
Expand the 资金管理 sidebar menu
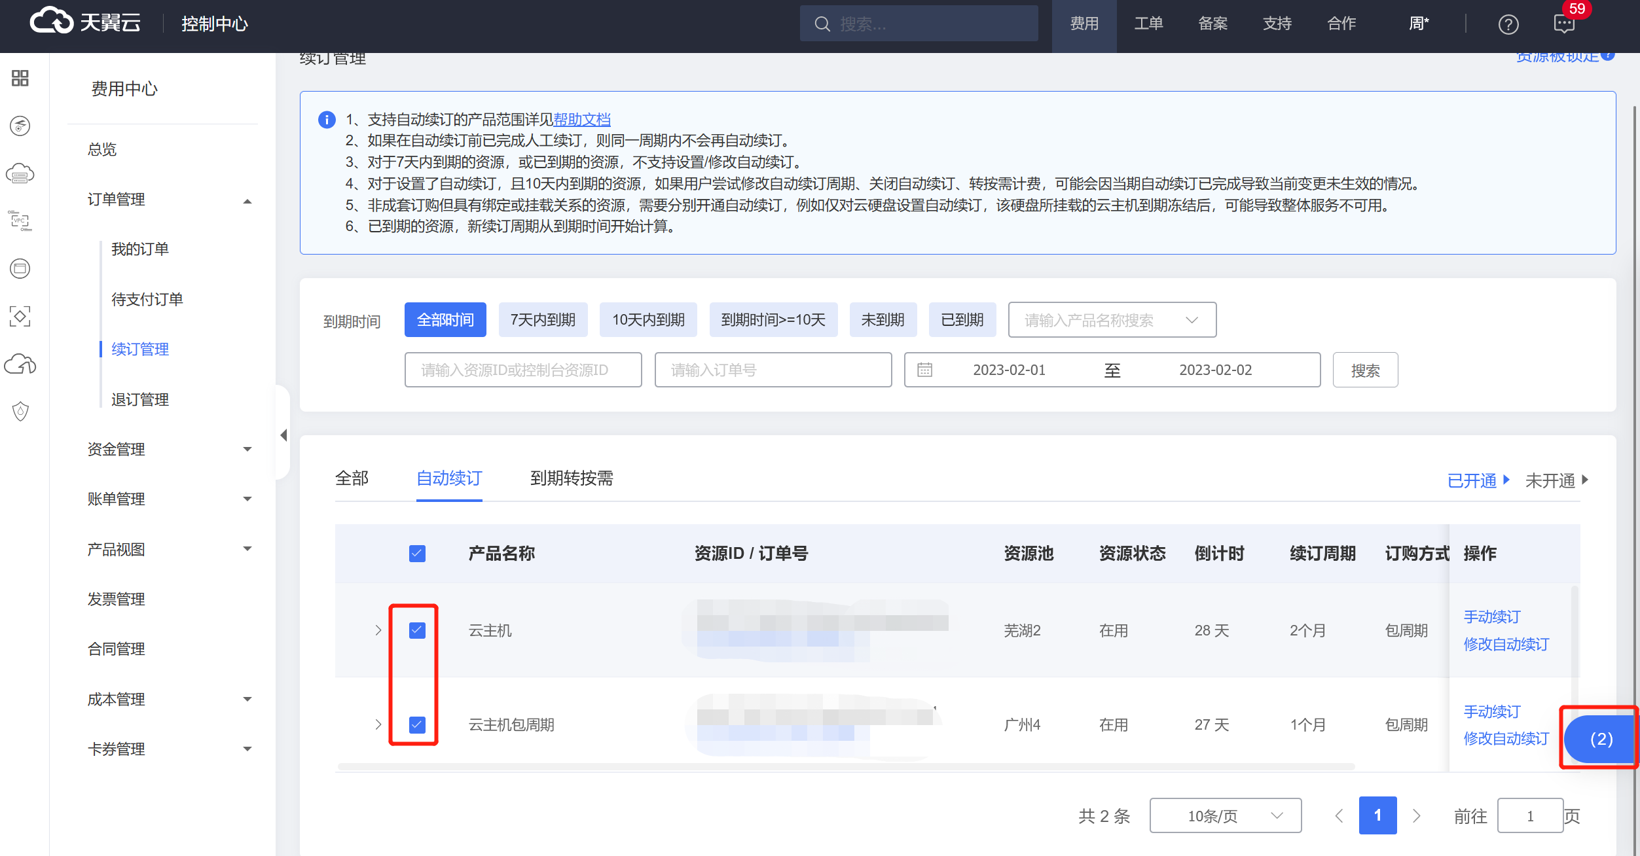click(169, 449)
